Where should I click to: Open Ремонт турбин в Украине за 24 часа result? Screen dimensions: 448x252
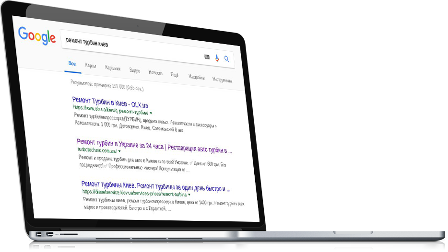[154, 146]
